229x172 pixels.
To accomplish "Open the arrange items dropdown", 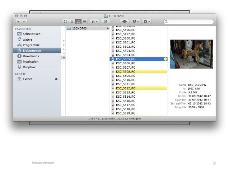I will tap(94, 22).
